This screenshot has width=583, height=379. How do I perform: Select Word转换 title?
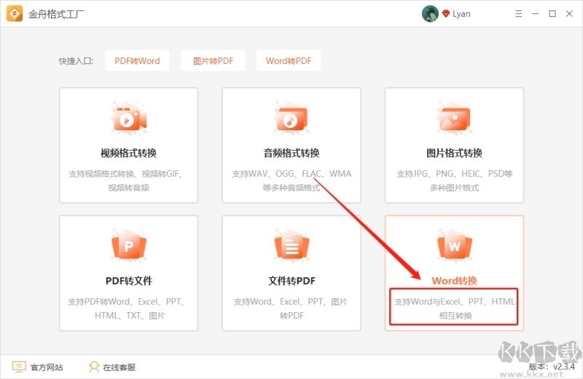(x=454, y=281)
